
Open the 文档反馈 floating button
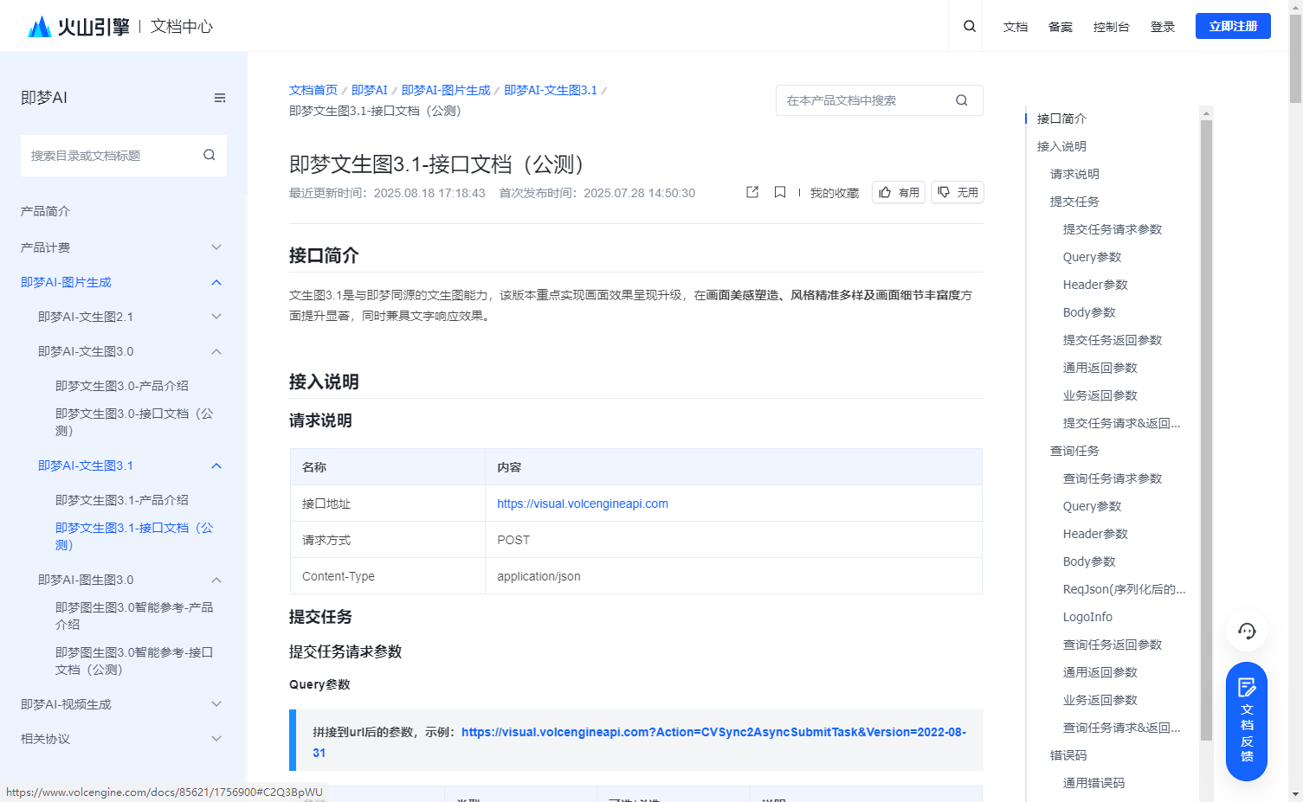pos(1247,722)
